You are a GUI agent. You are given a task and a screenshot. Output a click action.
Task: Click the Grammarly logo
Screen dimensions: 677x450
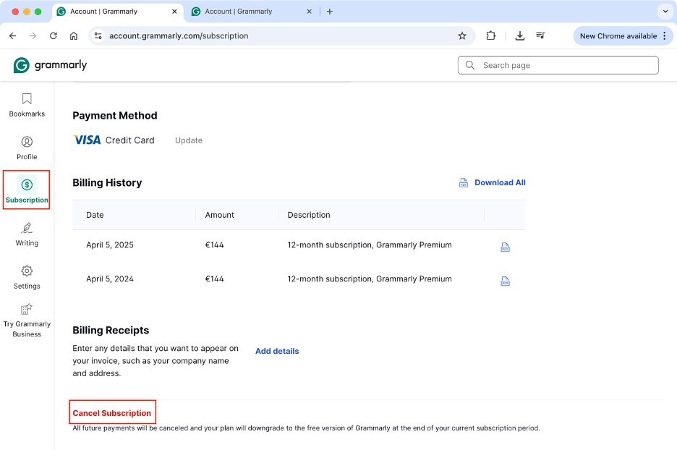point(49,64)
